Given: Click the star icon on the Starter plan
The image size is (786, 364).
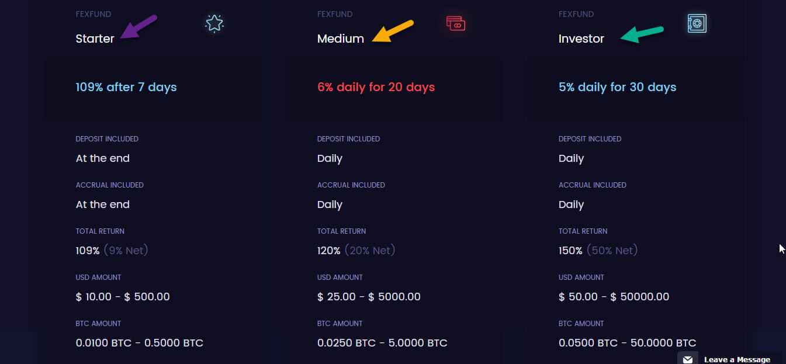Looking at the screenshot, I should pos(214,23).
